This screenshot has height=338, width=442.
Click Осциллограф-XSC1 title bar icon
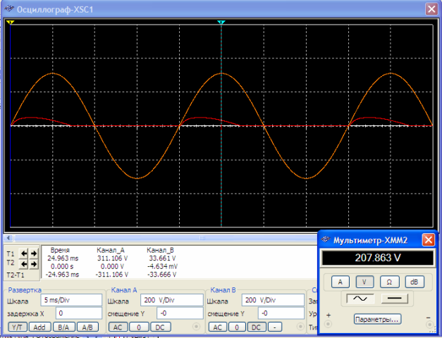click(x=9, y=9)
